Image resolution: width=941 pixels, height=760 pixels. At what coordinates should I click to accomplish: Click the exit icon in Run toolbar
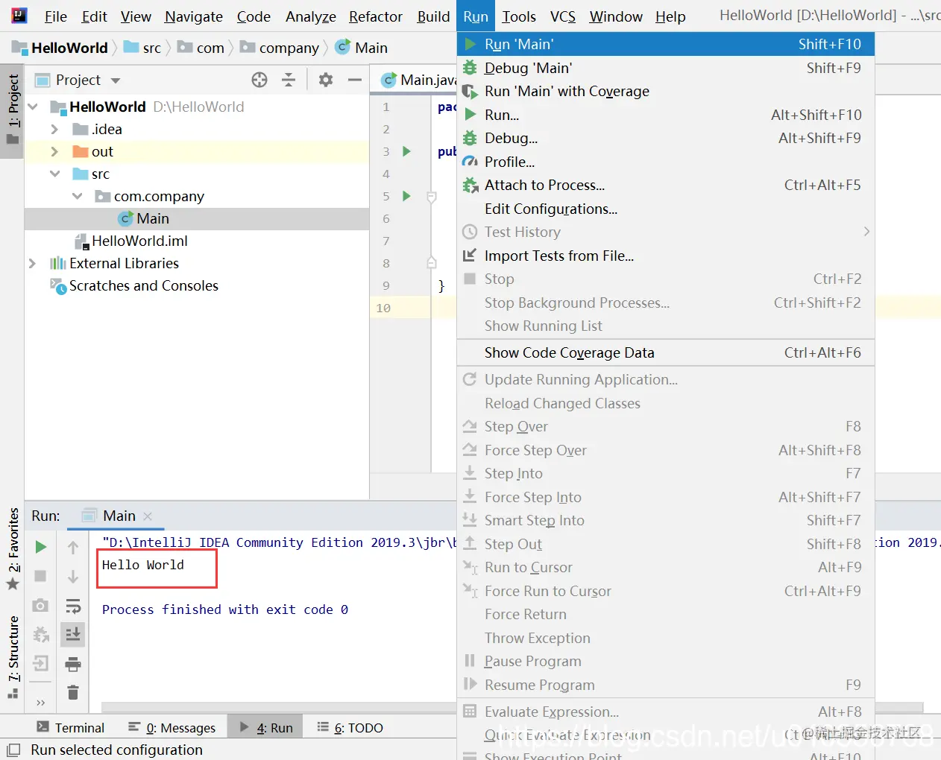[40, 663]
